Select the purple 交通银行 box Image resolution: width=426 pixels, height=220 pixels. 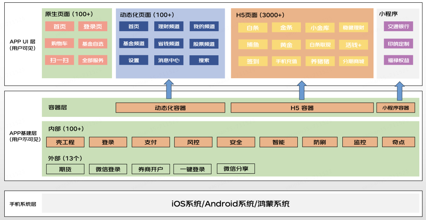point(398,26)
